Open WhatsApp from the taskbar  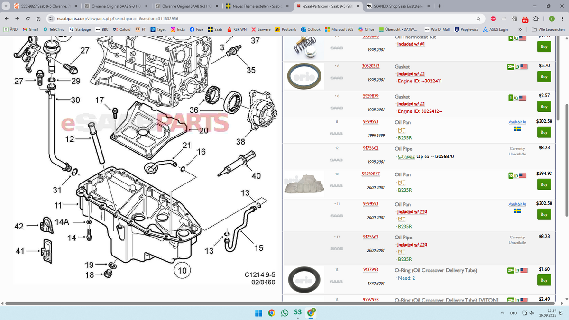[x=284, y=313]
